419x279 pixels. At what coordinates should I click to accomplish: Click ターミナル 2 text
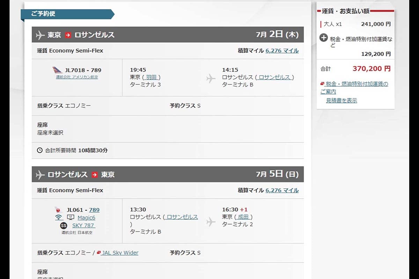237,224
